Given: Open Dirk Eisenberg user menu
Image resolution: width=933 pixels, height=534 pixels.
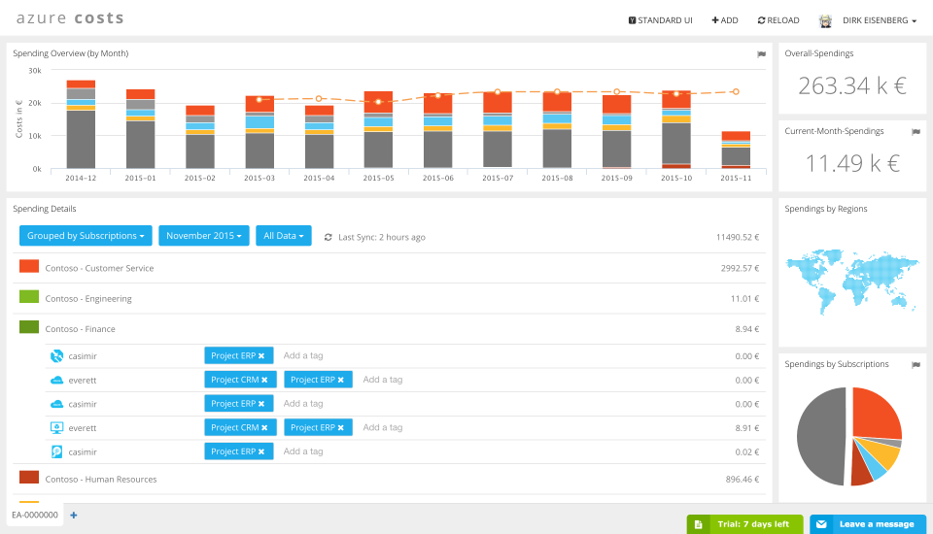Looking at the screenshot, I should [879, 20].
